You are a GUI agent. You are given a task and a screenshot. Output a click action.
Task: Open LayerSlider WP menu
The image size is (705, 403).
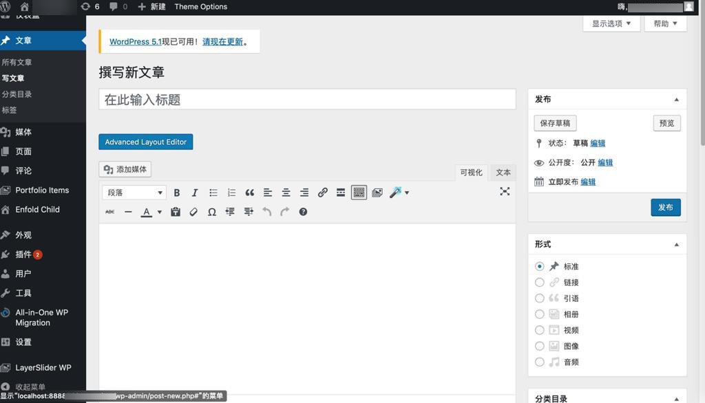[43, 367]
